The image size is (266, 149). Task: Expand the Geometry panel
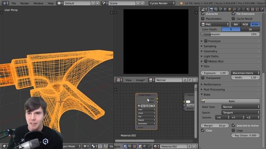pyautogui.click(x=210, y=51)
